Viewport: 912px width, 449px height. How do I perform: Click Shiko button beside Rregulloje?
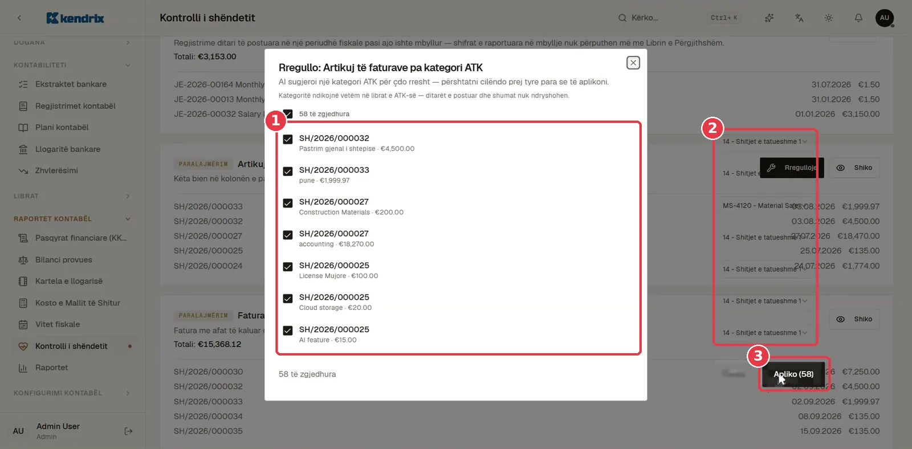click(854, 168)
